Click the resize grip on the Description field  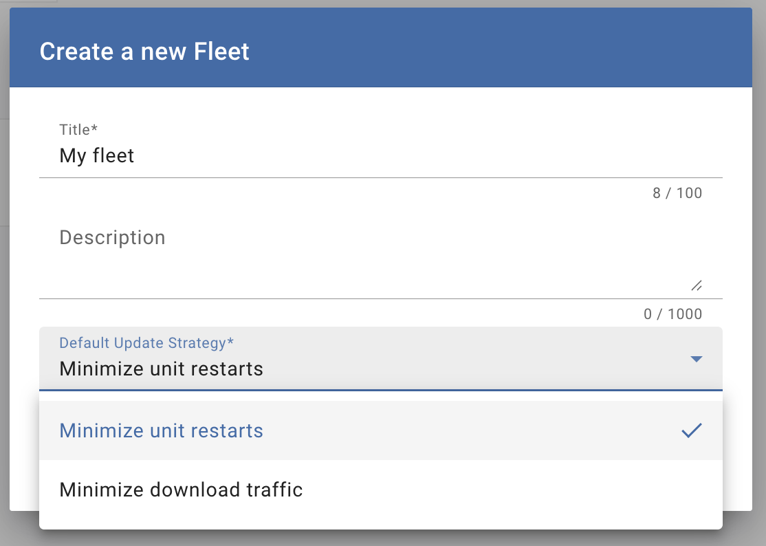(697, 286)
